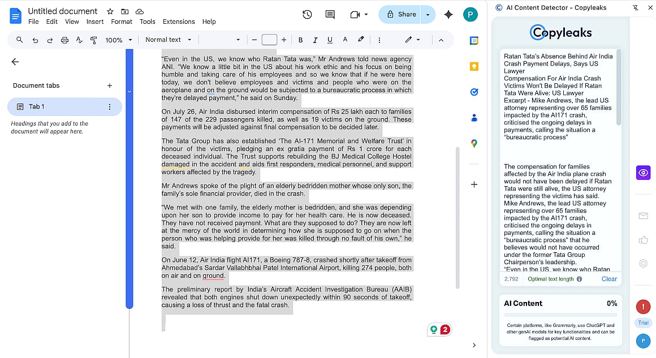Image resolution: width=656 pixels, height=358 pixels.
Task: Open the Insert menu
Action: tap(95, 21)
